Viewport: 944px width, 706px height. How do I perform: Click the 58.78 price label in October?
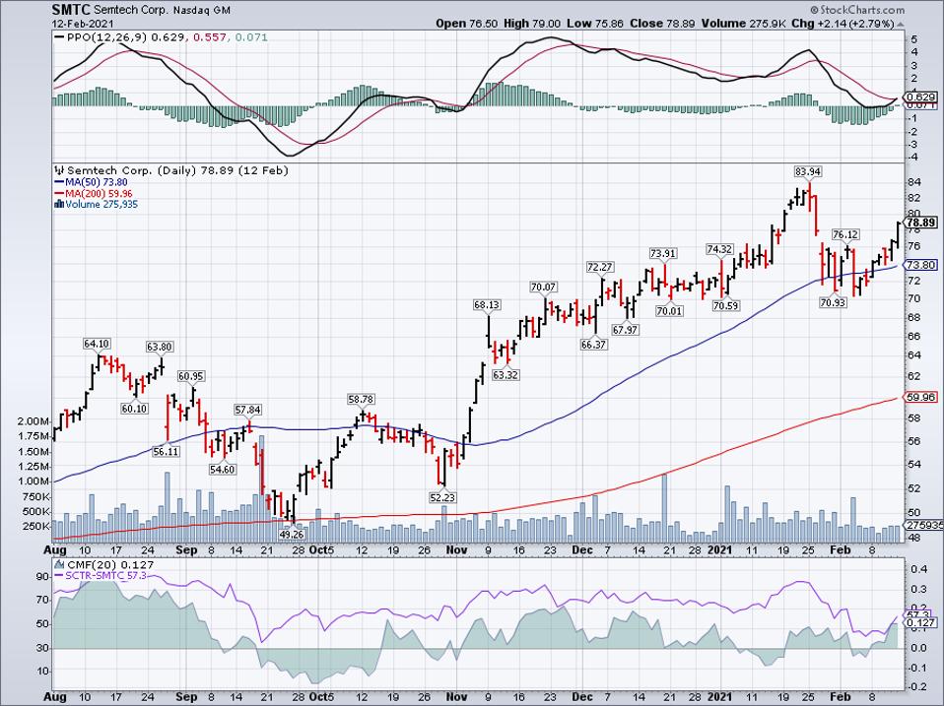click(x=361, y=400)
